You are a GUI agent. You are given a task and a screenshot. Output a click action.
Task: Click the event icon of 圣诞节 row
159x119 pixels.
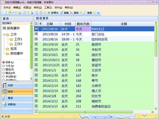[x=36, y=65]
